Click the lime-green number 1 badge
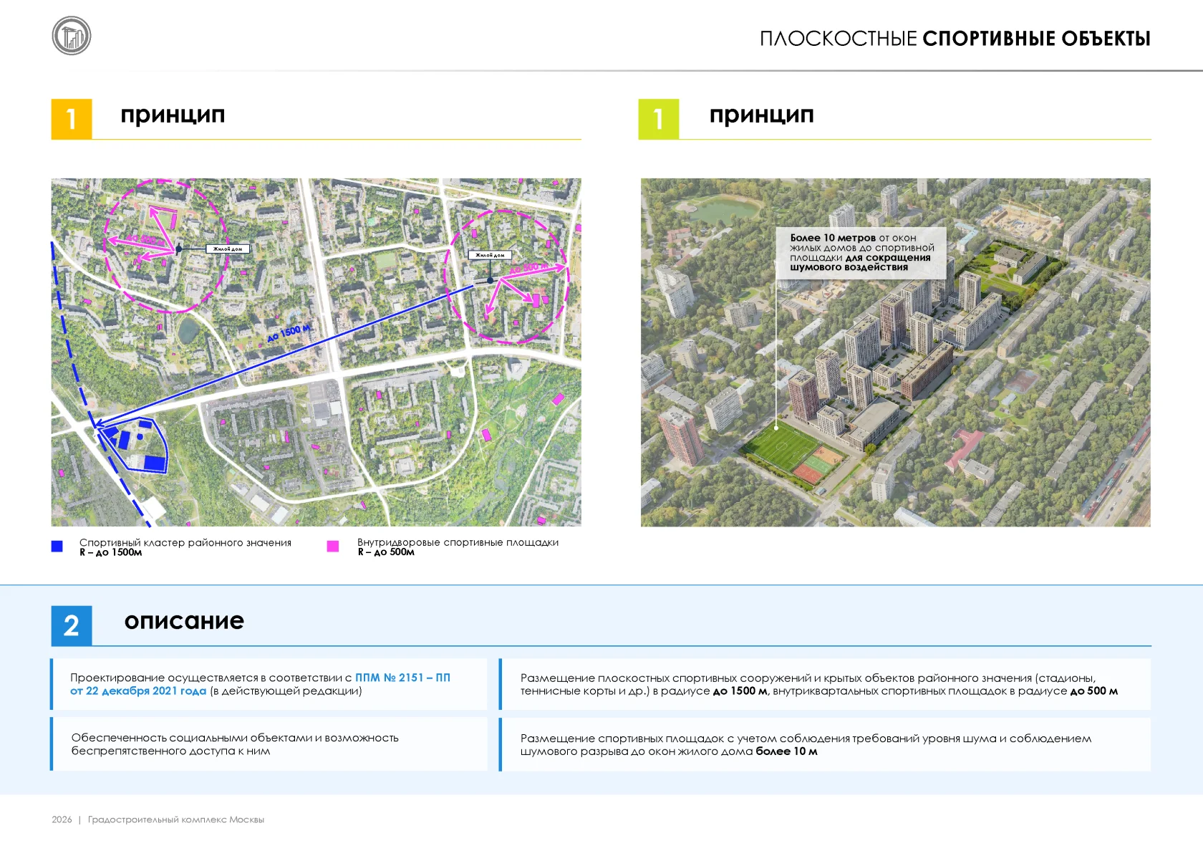The width and height of the screenshot is (1203, 851). pos(659,119)
